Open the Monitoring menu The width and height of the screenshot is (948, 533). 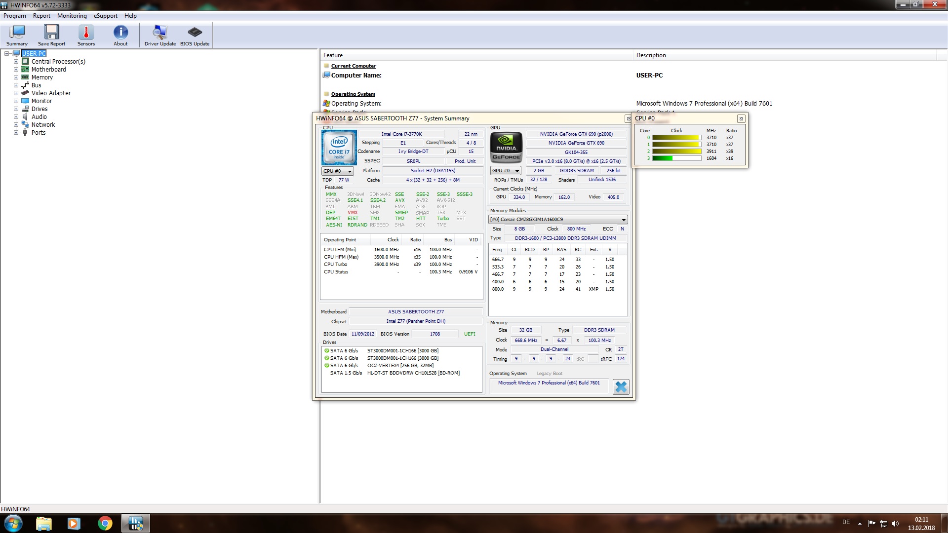72,16
